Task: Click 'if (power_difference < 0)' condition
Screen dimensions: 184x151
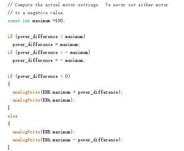Action: tap(39, 76)
